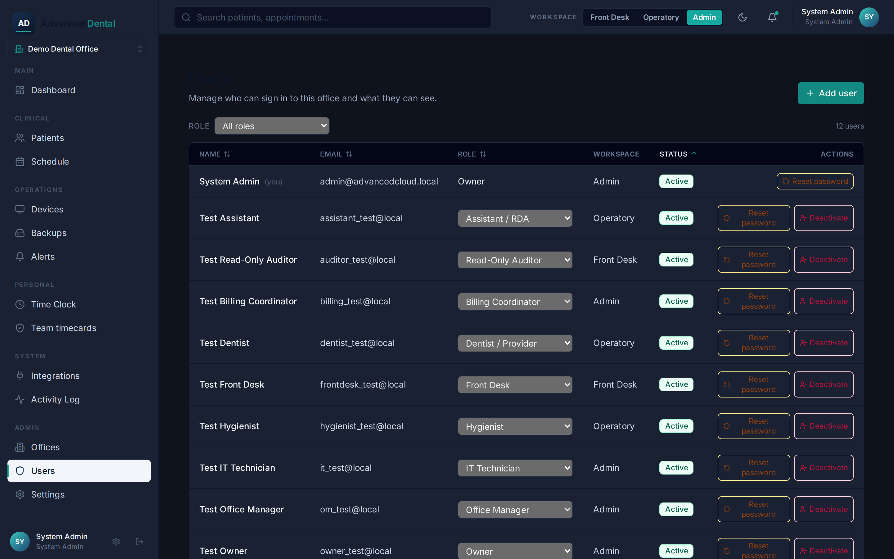Expand the Demo Dental Office selector
This screenshot has width=894, height=559.
pos(79,49)
